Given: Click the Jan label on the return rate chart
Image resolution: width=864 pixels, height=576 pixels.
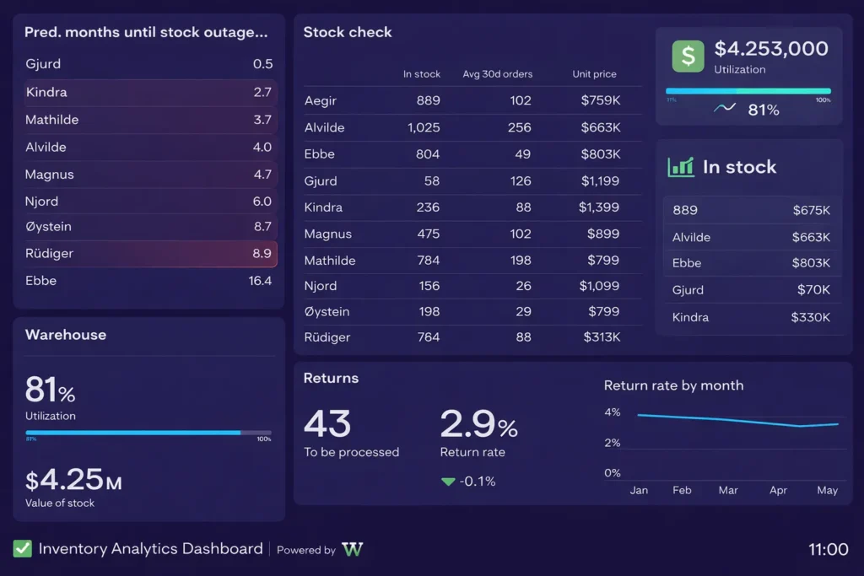Looking at the screenshot, I should tap(639, 490).
